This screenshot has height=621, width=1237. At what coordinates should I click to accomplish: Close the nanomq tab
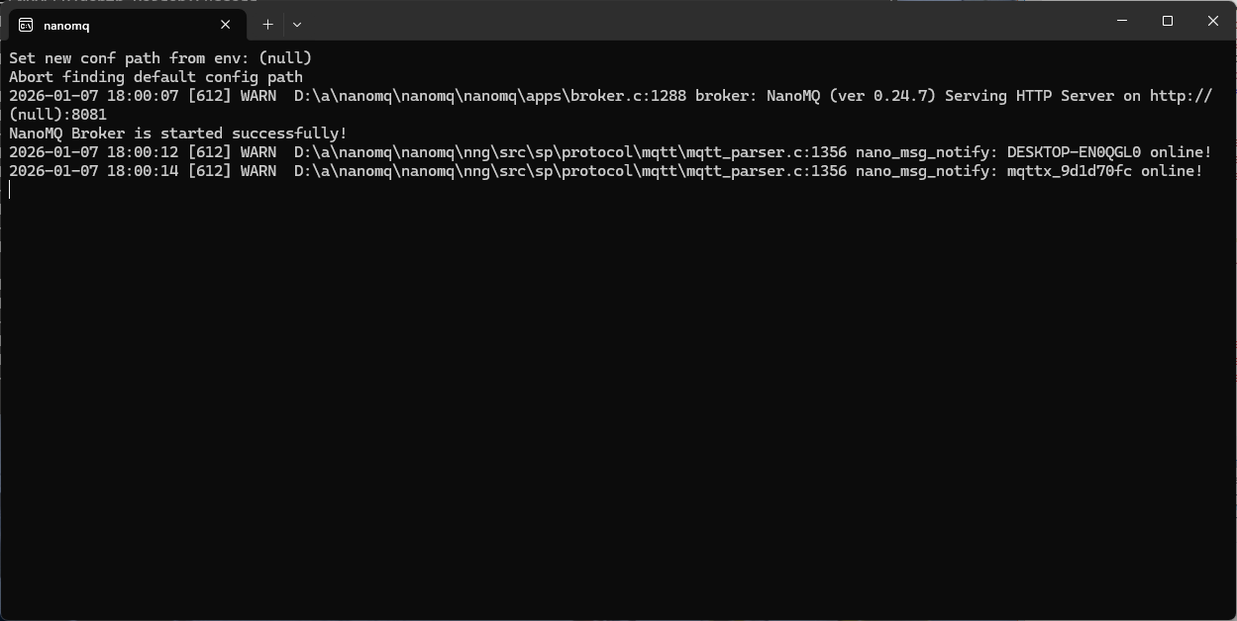pos(226,25)
